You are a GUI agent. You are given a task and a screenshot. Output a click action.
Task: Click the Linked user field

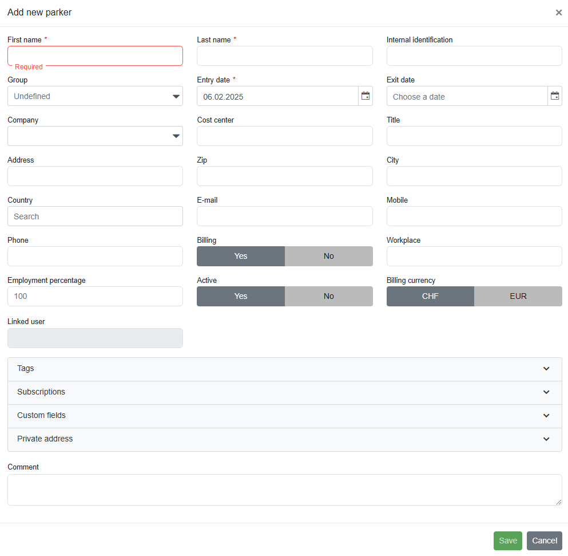click(96, 338)
